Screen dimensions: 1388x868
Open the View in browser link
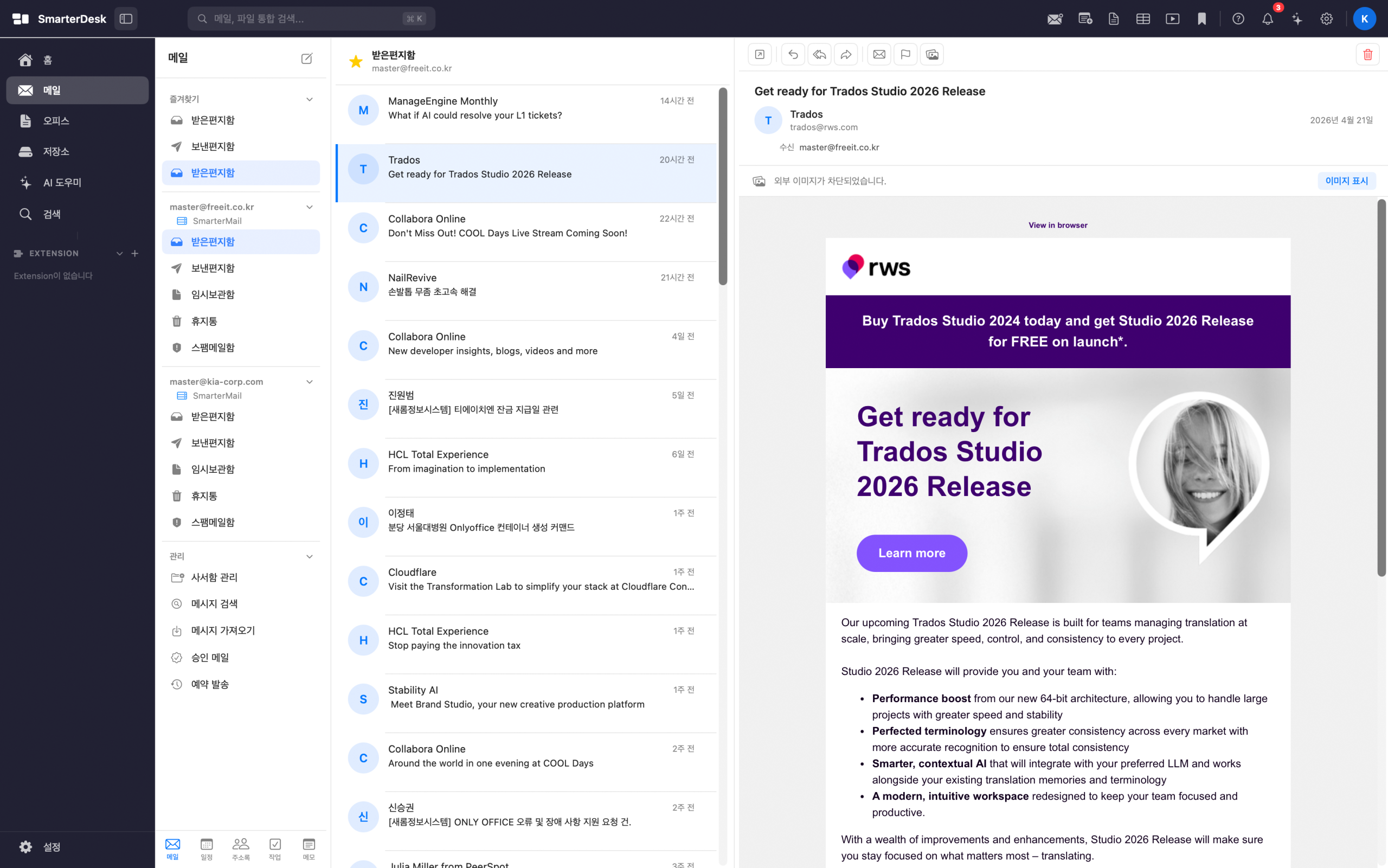(1057, 225)
